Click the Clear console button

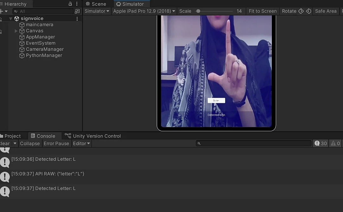(5, 143)
